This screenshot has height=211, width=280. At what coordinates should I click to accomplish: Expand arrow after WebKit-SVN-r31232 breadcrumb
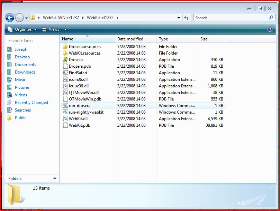point(83,18)
